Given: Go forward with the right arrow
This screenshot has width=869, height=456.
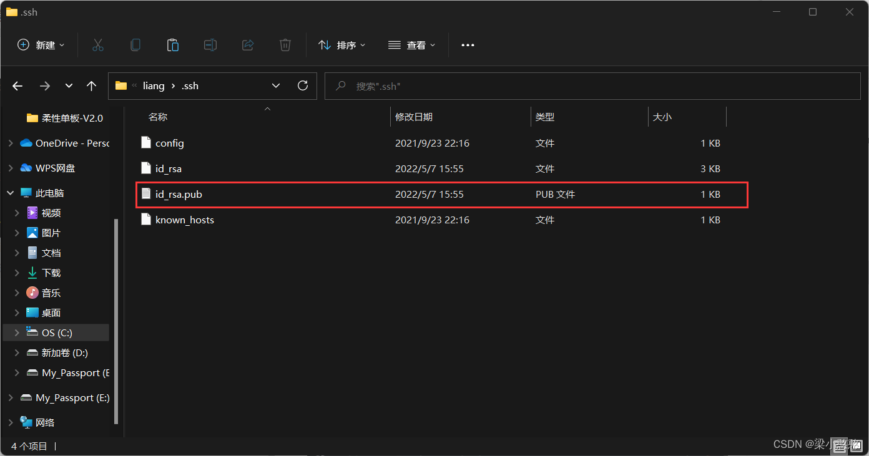Looking at the screenshot, I should [x=44, y=86].
